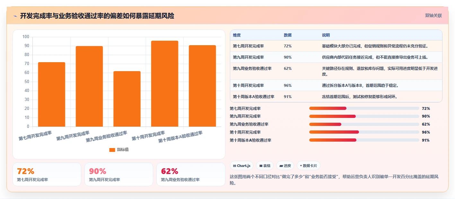Click the 91% progress percentage label
455x199 pixels.
coord(426,140)
